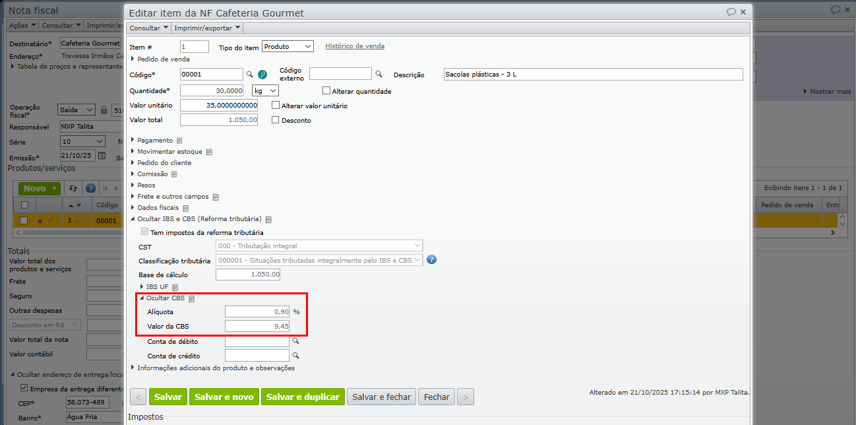Click Fechar button
The height and width of the screenshot is (425, 856).
[437, 397]
